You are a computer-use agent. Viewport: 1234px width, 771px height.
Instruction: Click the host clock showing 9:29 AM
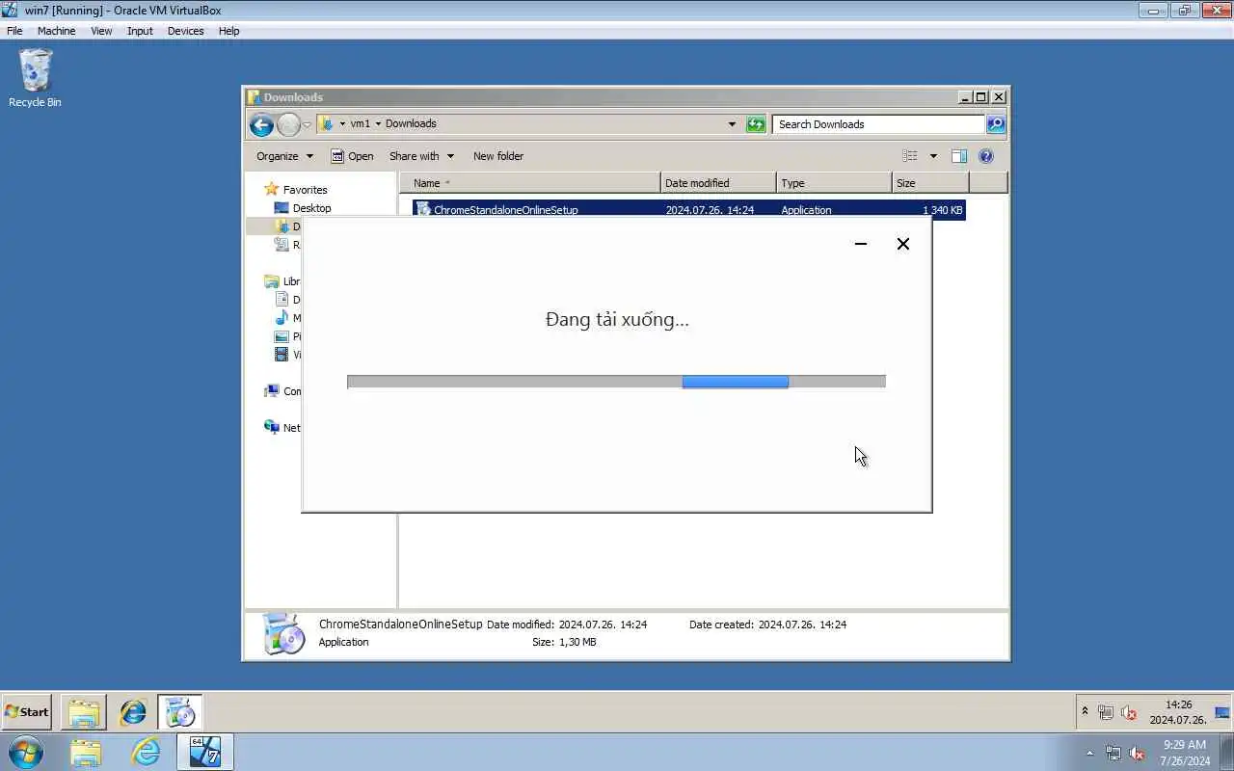(x=1185, y=753)
